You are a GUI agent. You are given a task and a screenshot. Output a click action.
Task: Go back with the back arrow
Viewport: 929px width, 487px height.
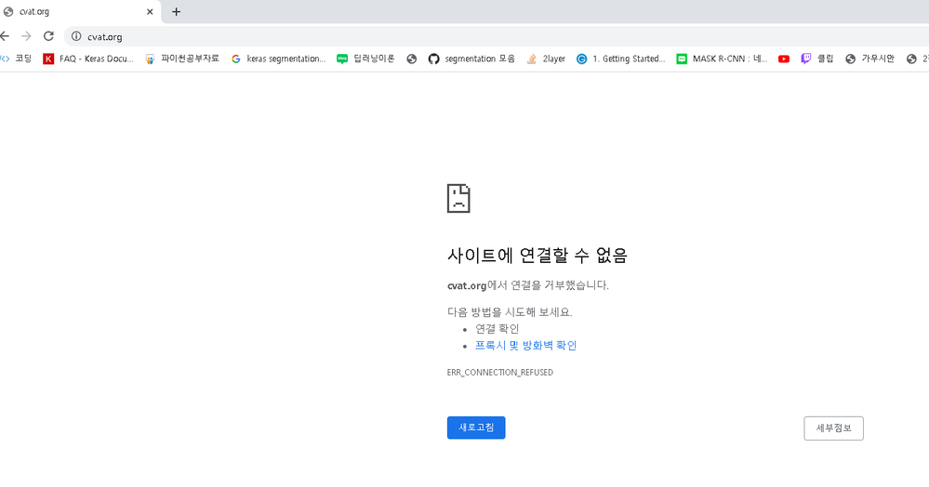click(x=4, y=36)
